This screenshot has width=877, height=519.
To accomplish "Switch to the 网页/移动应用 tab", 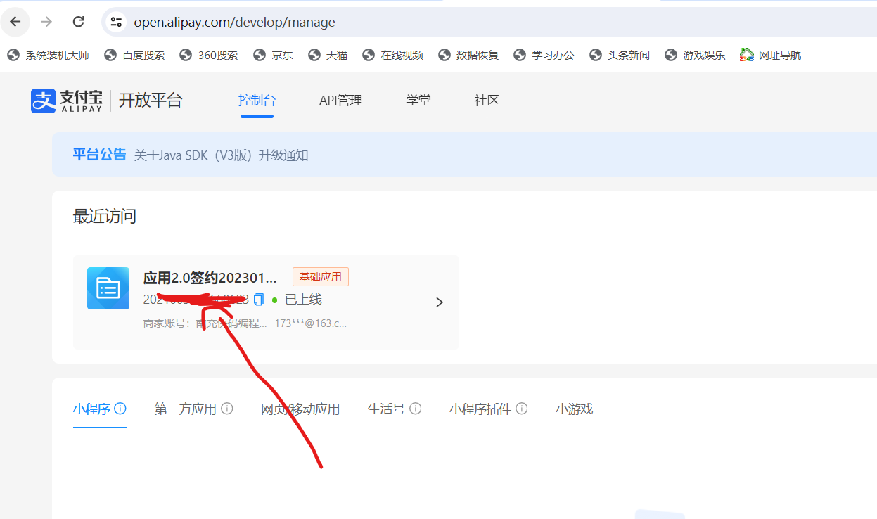I will (300, 409).
